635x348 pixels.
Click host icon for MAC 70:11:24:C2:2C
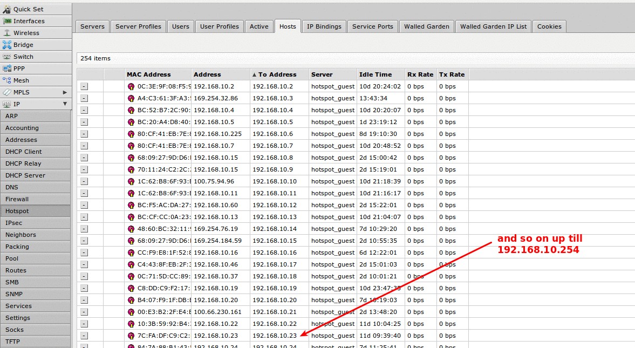pyautogui.click(x=131, y=169)
